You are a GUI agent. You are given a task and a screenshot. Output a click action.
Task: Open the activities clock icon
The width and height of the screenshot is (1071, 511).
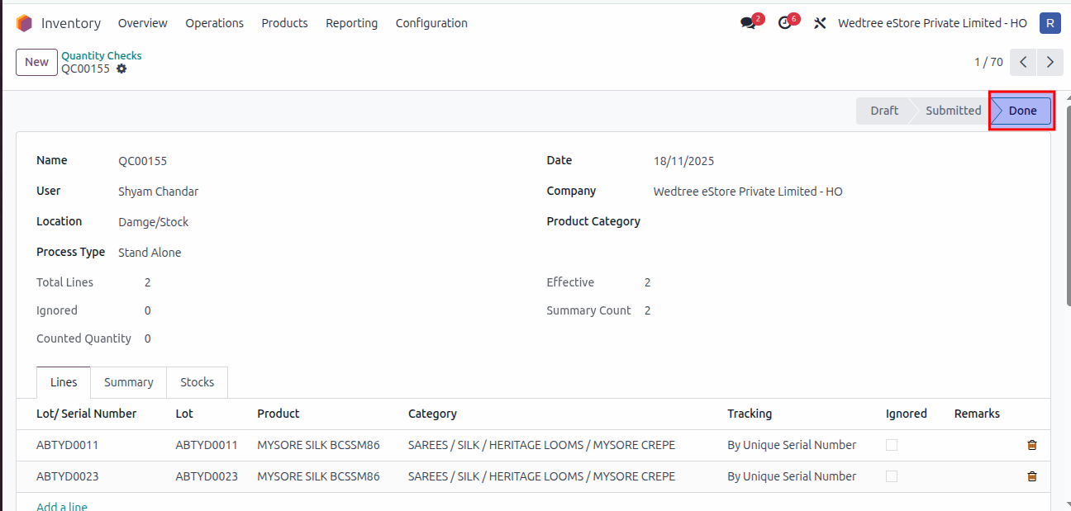pyautogui.click(x=785, y=23)
